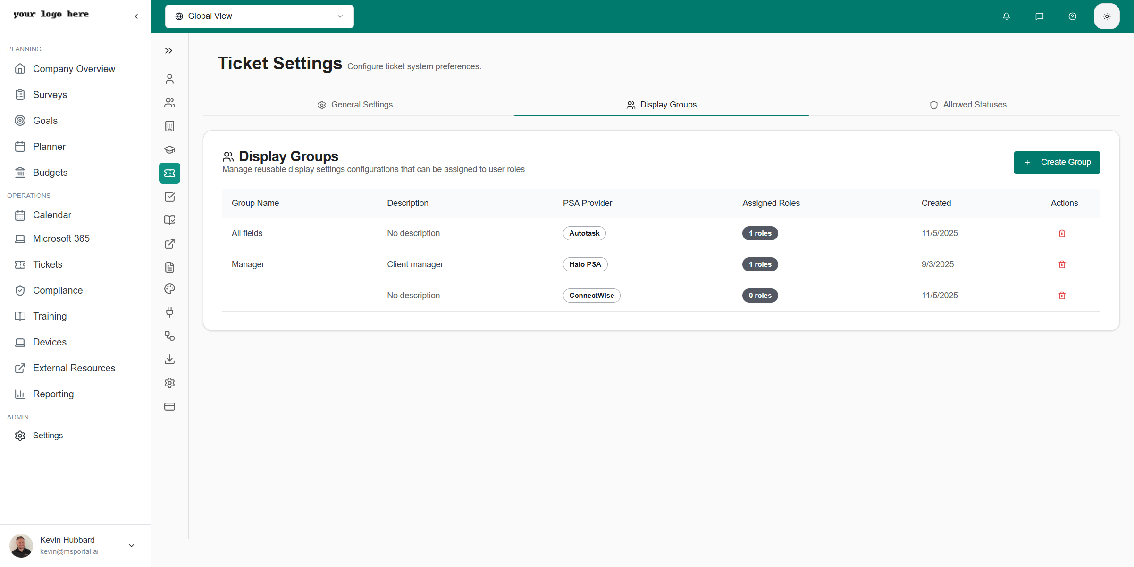The height and width of the screenshot is (567, 1134).
Task: Open the chat messages icon
Action: [x=1039, y=16]
